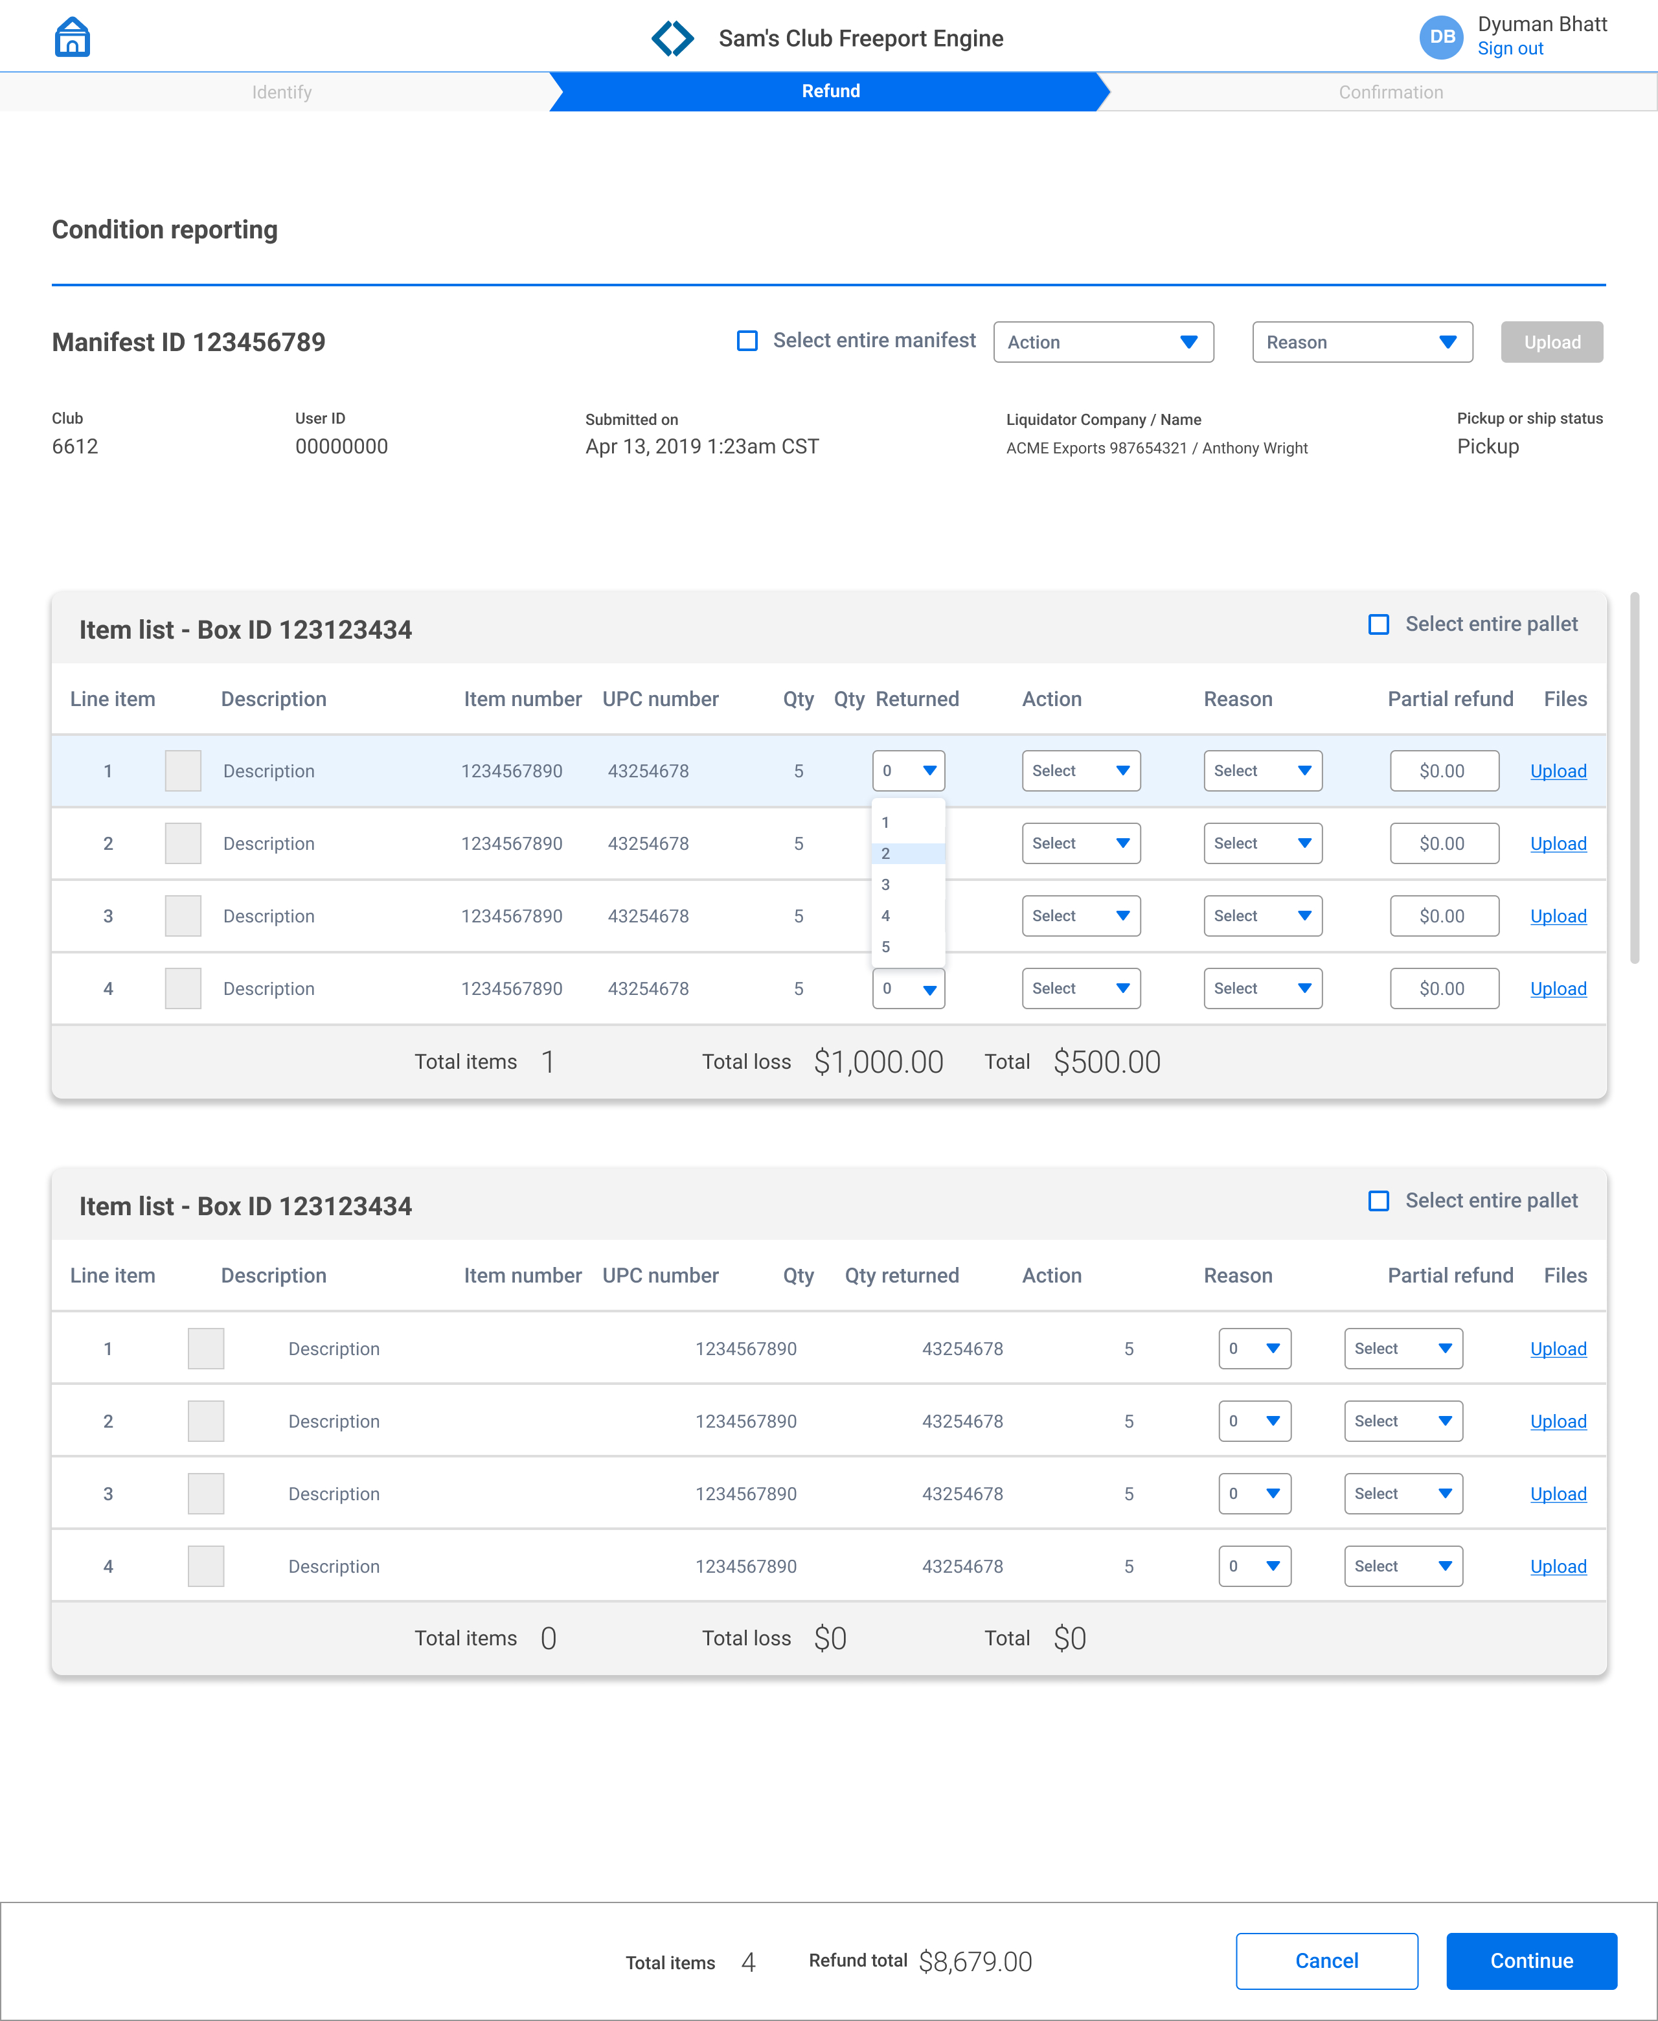This screenshot has height=2021, width=1658.
Task: Upload files for line 4, first box
Action: [x=1558, y=988]
